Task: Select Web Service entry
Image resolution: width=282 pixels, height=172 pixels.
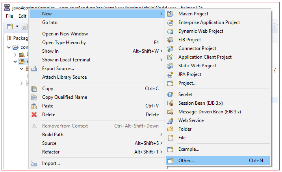Action: [218, 120]
